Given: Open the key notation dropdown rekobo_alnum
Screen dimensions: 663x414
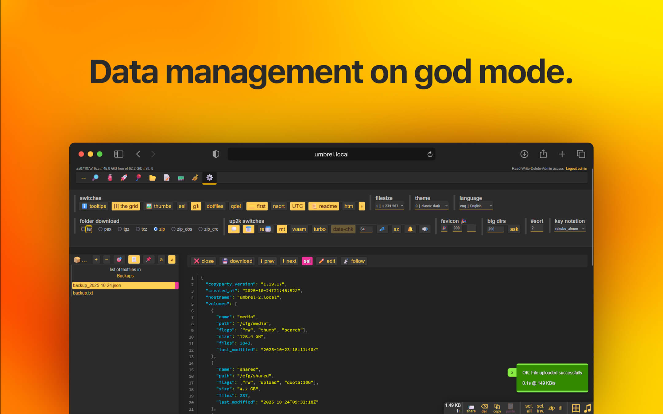Looking at the screenshot, I should [x=569, y=228].
